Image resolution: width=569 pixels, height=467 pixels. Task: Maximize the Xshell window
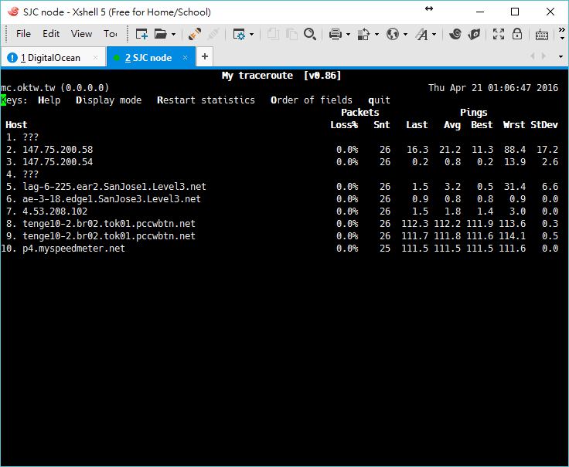coord(515,12)
